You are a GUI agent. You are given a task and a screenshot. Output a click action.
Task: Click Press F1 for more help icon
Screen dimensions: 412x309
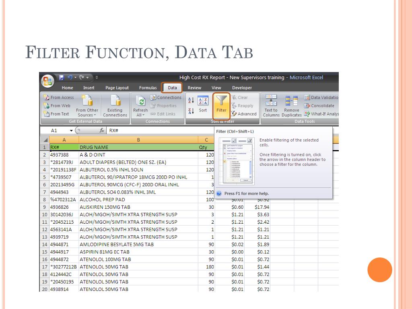219,194
